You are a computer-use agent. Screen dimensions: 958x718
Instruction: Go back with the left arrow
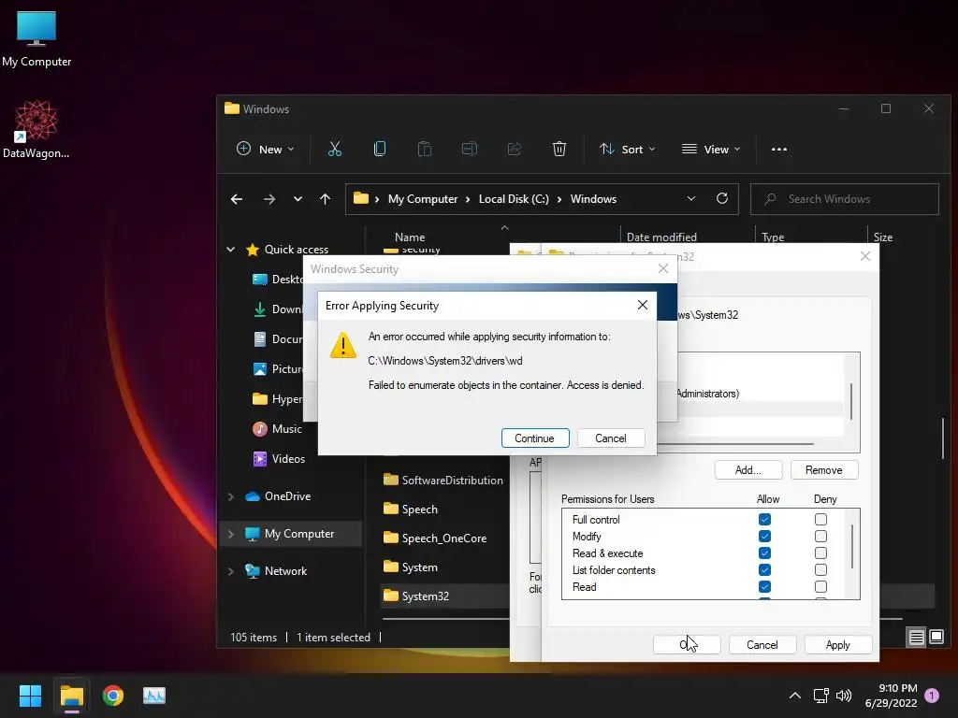tap(237, 199)
